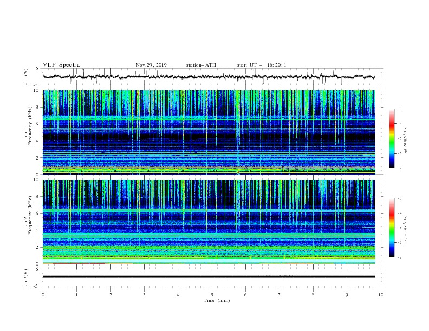Click inside the ch.2 spectrogram panel
Viewport: 429px width, 331px height.
click(209, 222)
